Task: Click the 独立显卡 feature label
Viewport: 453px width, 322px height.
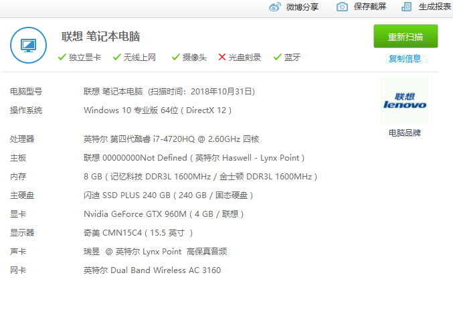Action: [x=85, y=57]
